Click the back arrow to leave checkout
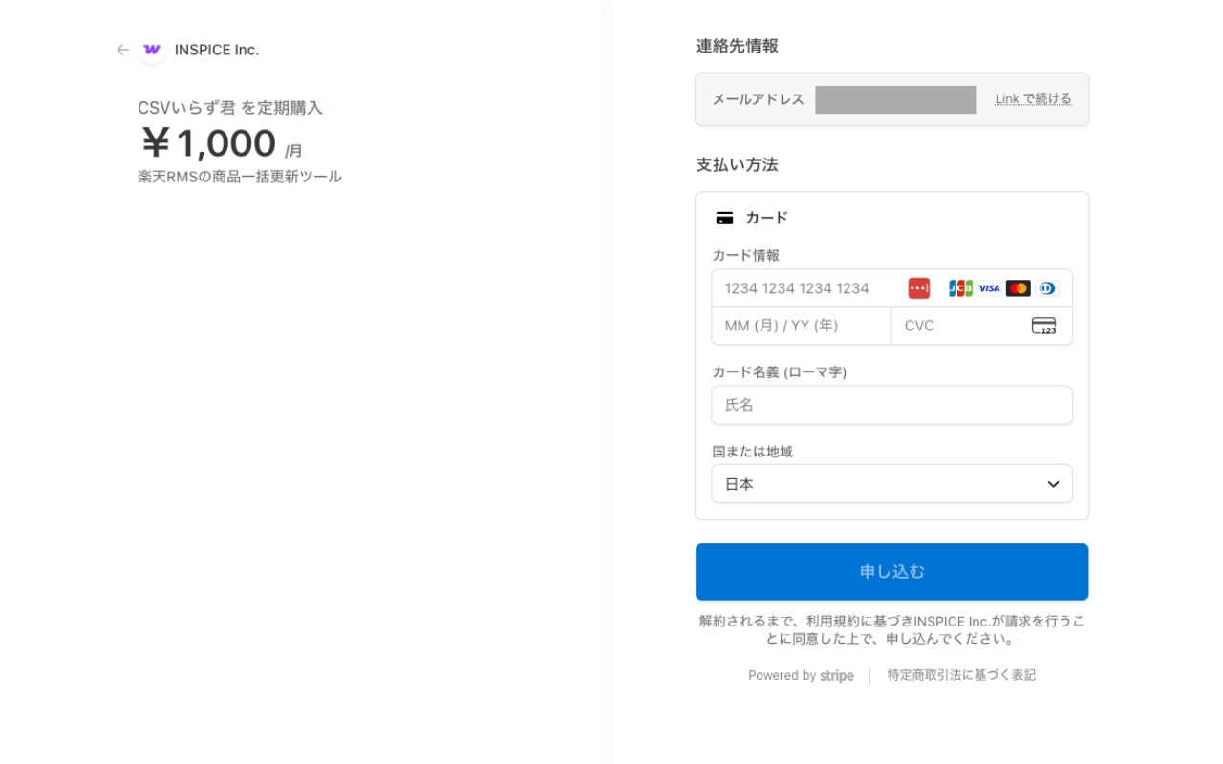This screenshot has width=1223, height=764. click(121, 50)
